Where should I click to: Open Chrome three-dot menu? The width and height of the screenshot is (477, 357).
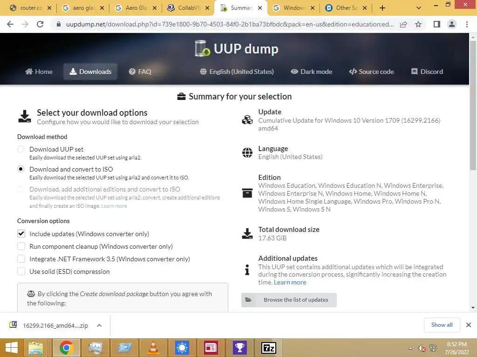pyautogui.click(x=467, y=24)
